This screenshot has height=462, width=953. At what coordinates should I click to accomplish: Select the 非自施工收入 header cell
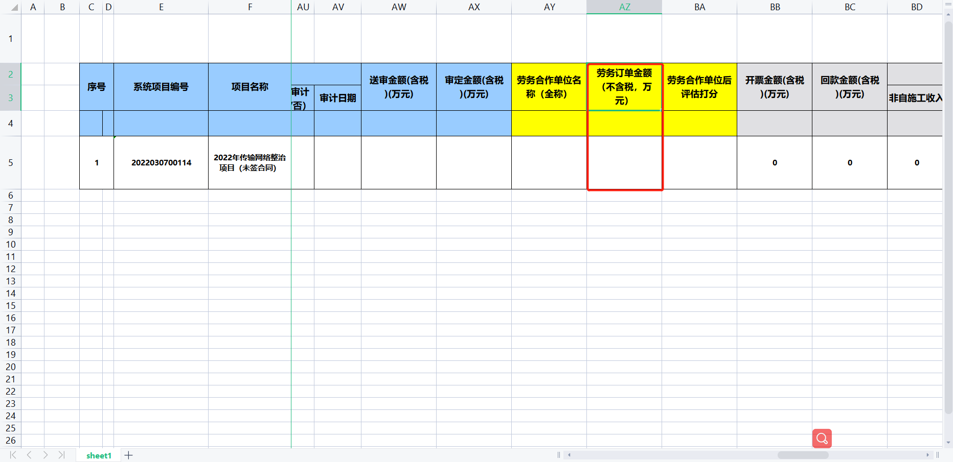point(915,98)
